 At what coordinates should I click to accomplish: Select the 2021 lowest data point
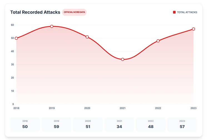click(123, 59)
